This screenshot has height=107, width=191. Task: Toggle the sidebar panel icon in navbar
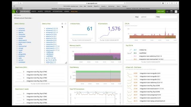(x=17, y=11)
